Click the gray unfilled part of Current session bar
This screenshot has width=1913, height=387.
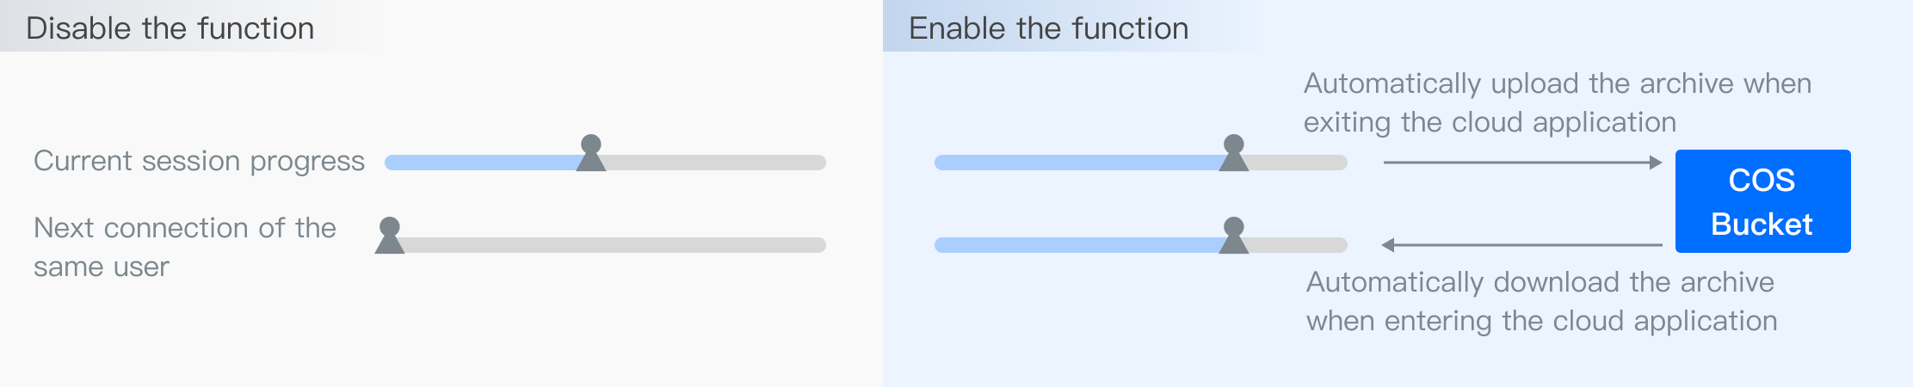[x=714, y=163]
